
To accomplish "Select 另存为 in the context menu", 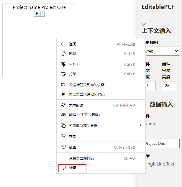I will tap(101, 65).
